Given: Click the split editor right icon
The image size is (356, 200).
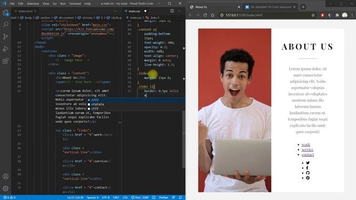Looking at the screenshot, I should (x=172, y=11).
